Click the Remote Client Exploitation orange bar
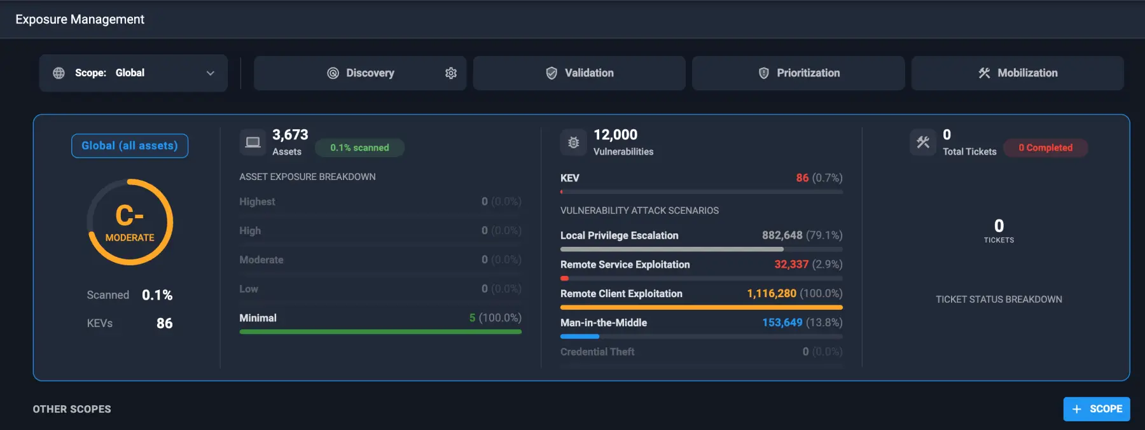 coord(701,307)
